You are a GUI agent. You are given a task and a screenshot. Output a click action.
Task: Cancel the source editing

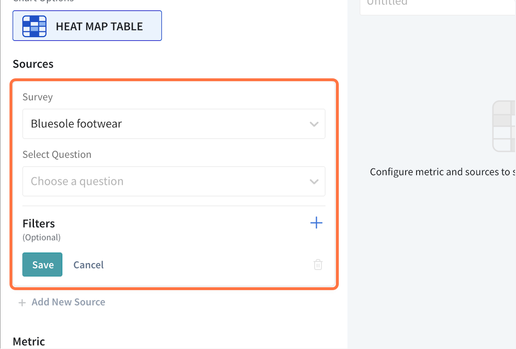[x=88, y=265]
